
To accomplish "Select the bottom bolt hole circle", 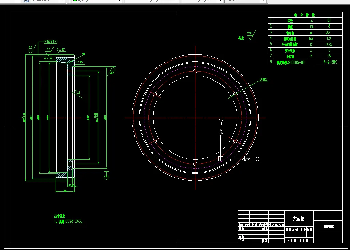I will pyautogui.click(x=195, y=164).
